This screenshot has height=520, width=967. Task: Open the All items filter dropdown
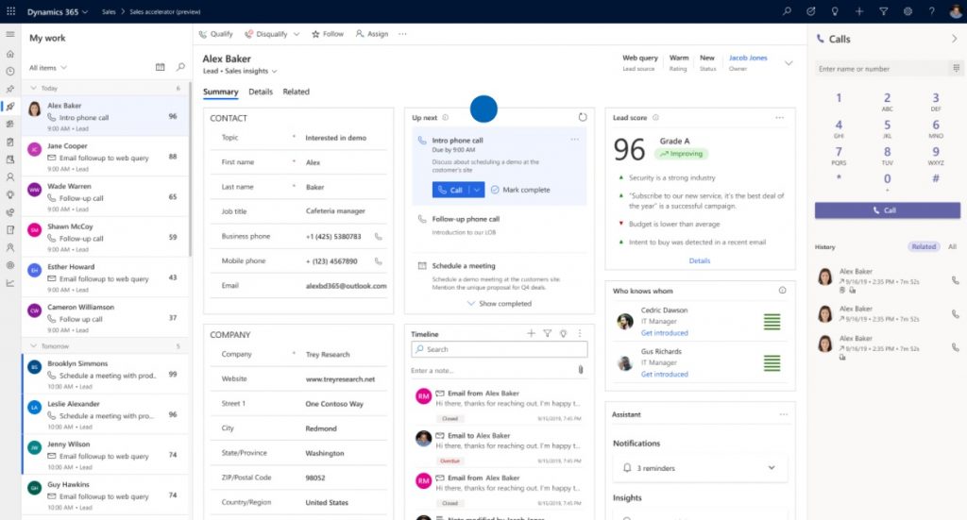point(47,68)
